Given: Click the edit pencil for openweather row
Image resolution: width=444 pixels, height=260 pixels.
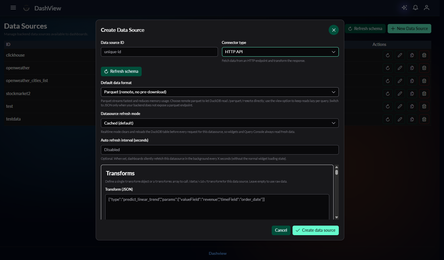Looking at the screenshot, I should (400, 68).
